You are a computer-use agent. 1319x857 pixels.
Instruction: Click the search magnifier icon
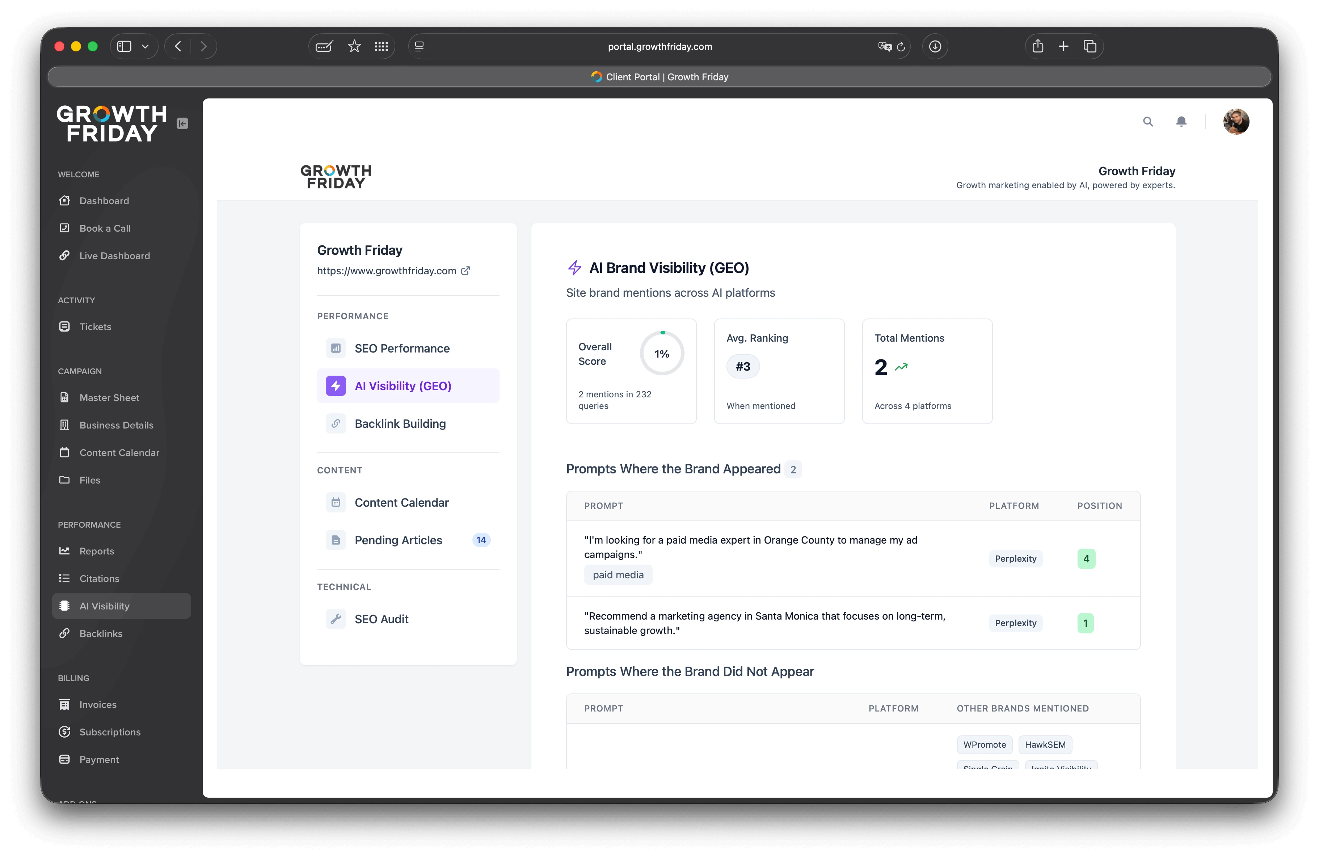(1148, 121)
